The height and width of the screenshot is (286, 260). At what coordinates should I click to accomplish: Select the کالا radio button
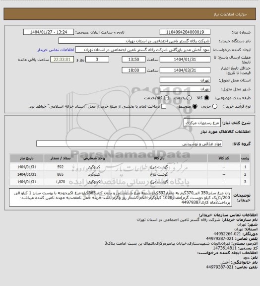[x=206, y=98]
